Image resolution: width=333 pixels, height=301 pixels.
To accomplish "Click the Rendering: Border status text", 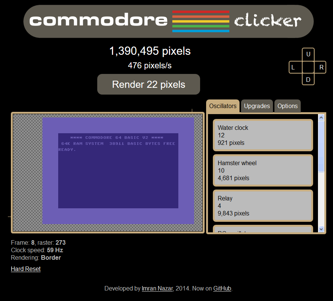I will (x=36, y=258).
